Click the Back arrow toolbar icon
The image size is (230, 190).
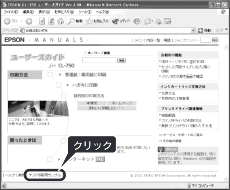(x=7, y=21)
